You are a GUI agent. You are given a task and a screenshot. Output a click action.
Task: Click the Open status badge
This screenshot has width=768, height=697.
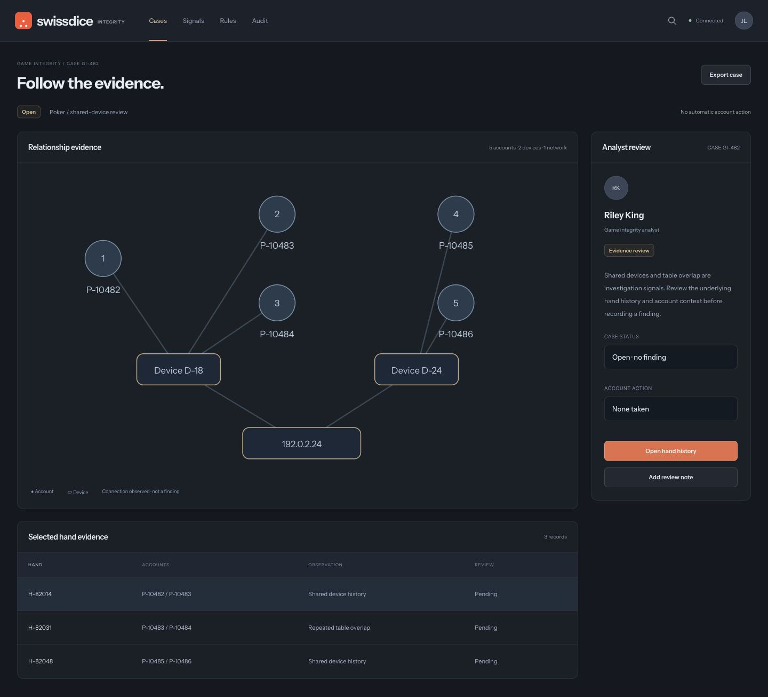29,112
